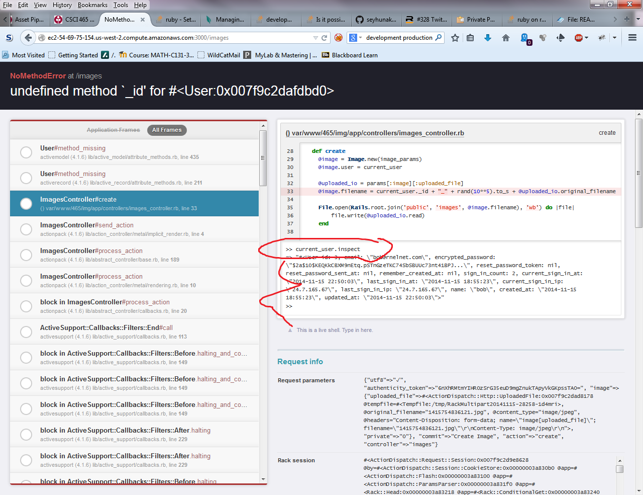The image size is (643, 495).
Task: Select the ImagesController#process_action line 189 frame
Action: tap(135, 255)
